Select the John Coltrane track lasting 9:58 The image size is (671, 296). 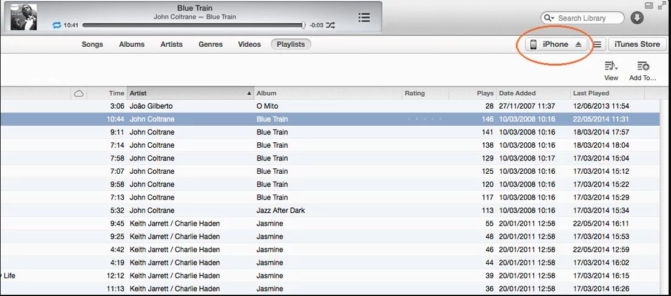tap(330, 184)
